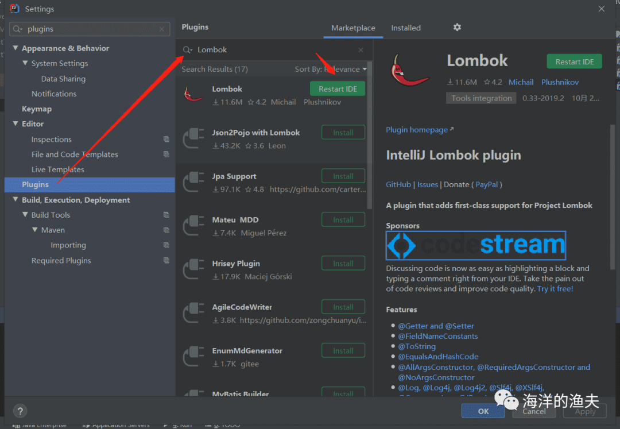This screenshot has width=620, height=429.
Task: Open the @EqualsAndHashCode feature link
Action: point(438,357)
